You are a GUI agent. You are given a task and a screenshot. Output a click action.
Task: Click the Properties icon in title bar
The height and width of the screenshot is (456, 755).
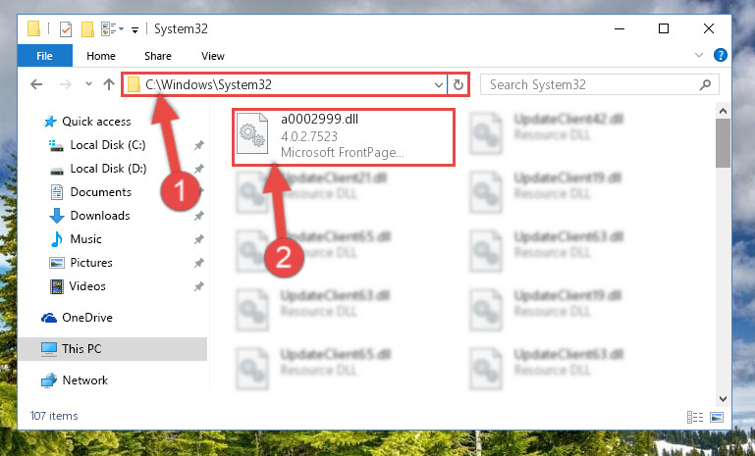tap(66, 29)
